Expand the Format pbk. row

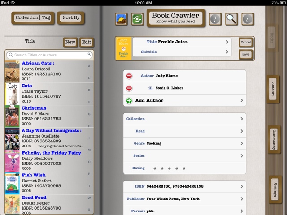click(x=184, y=210)
